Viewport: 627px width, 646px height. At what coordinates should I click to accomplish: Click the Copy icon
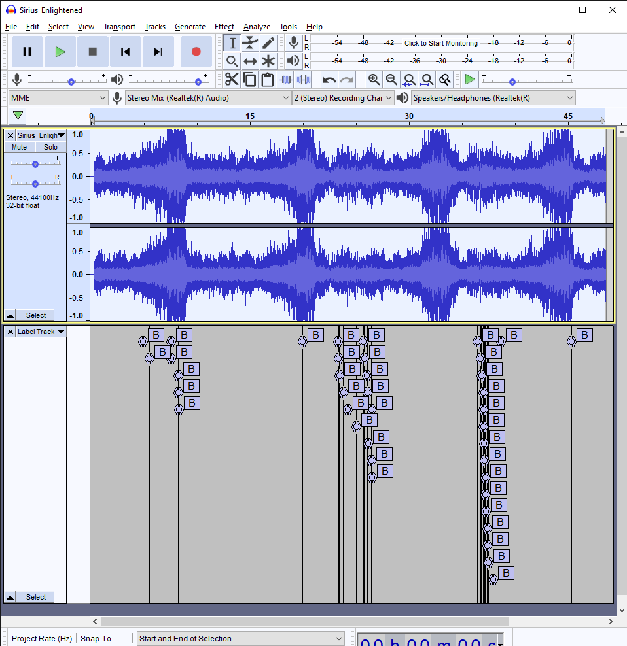(x=249, y=79)
